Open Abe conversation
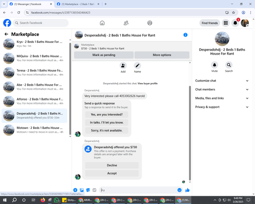 pyautogui.click(x=34, y=87)
